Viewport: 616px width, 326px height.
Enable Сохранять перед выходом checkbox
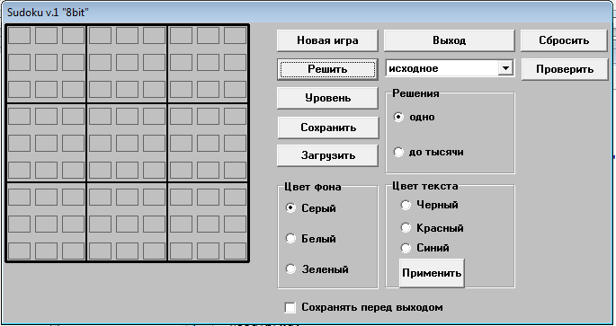pos(290,307)
